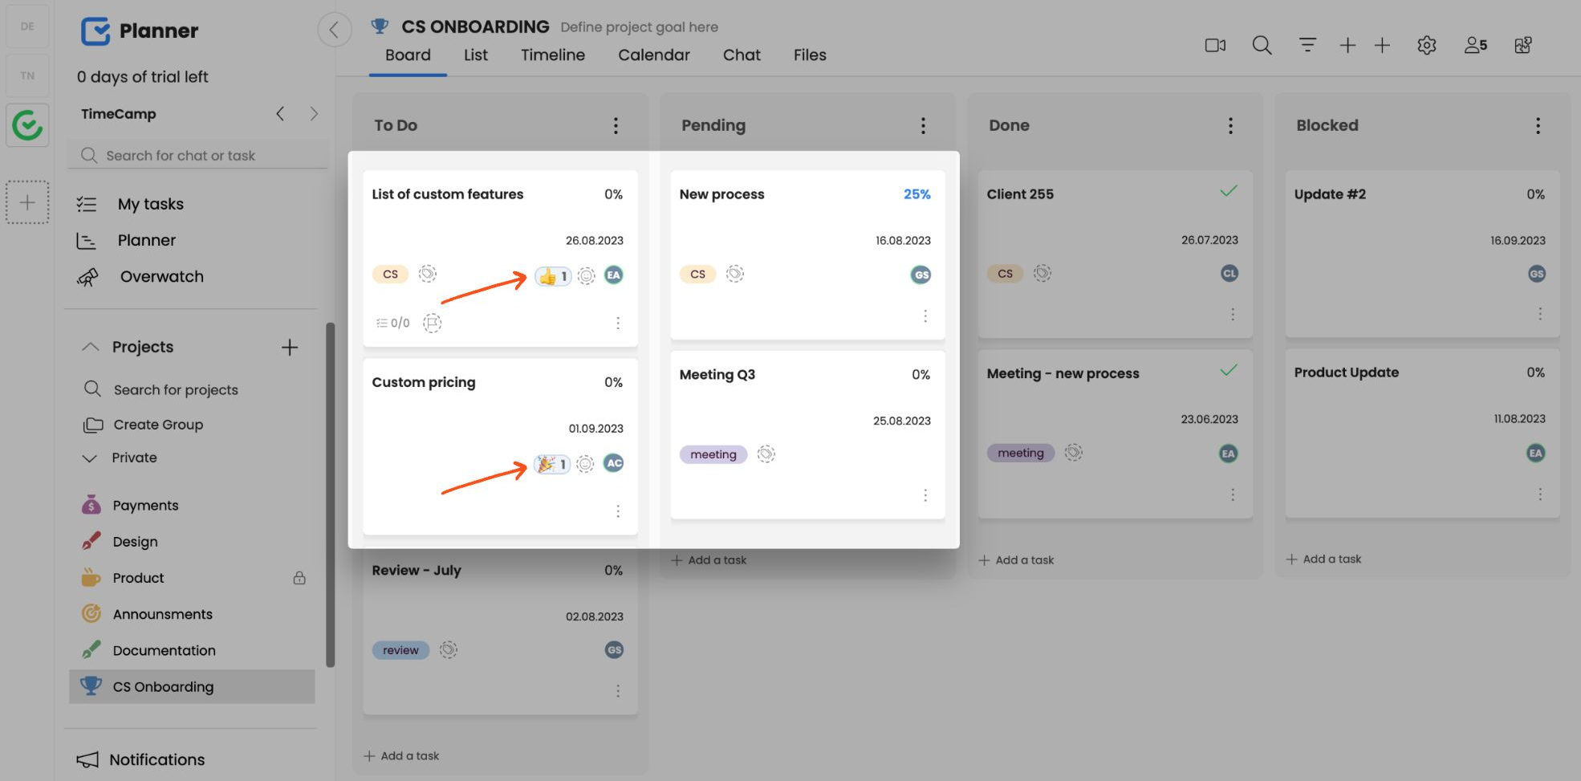Select the CS label on New process card

click(697, 274)
